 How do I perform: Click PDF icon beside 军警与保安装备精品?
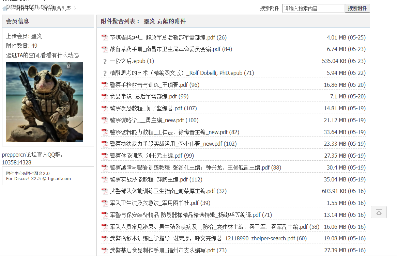point(105,215)
